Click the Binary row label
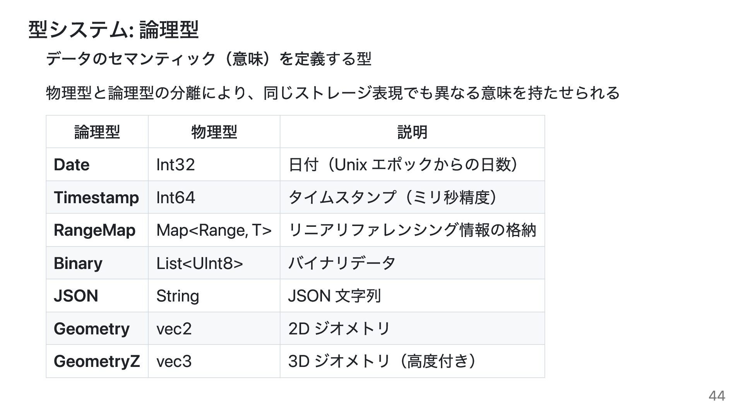 pyautogui.click(x=78, y=263)
